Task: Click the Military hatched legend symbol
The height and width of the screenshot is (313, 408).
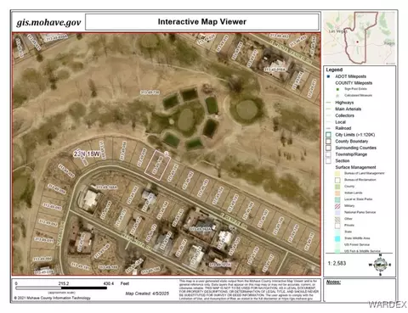Action: (337, 206)
